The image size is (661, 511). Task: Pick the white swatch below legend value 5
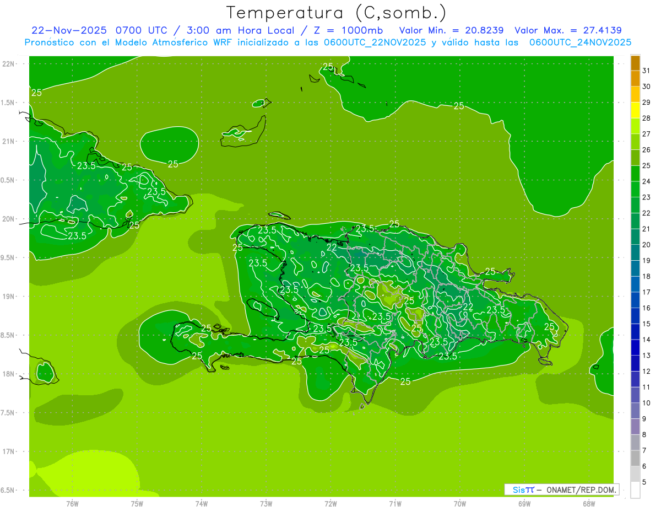[x=635, y=490]
